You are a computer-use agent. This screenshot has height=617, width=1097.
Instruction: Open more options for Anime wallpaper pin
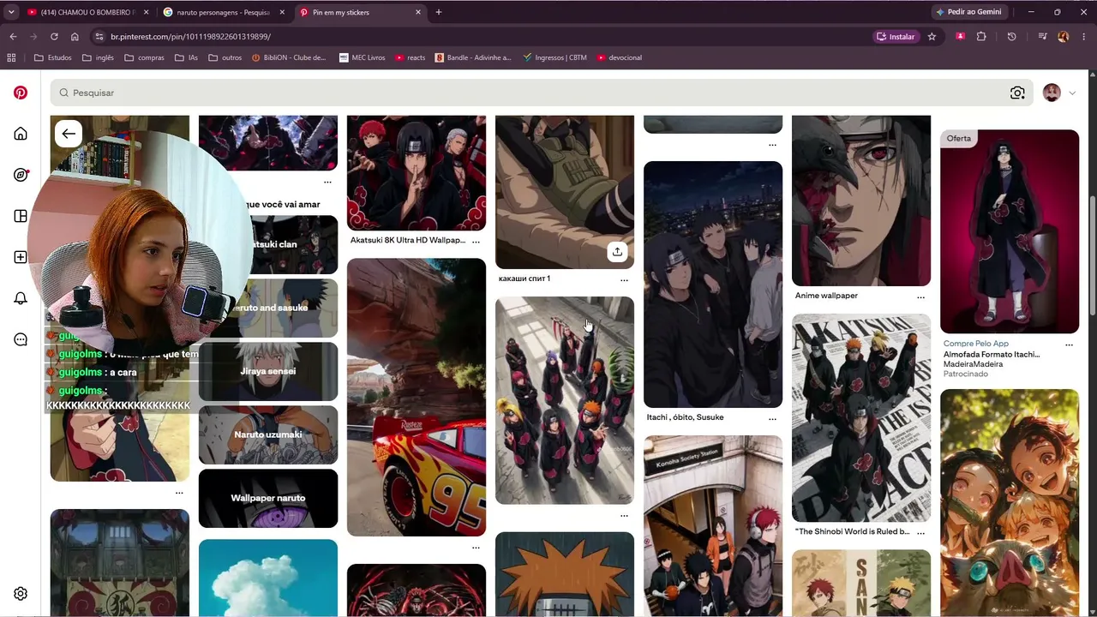(x=920, y=297)
